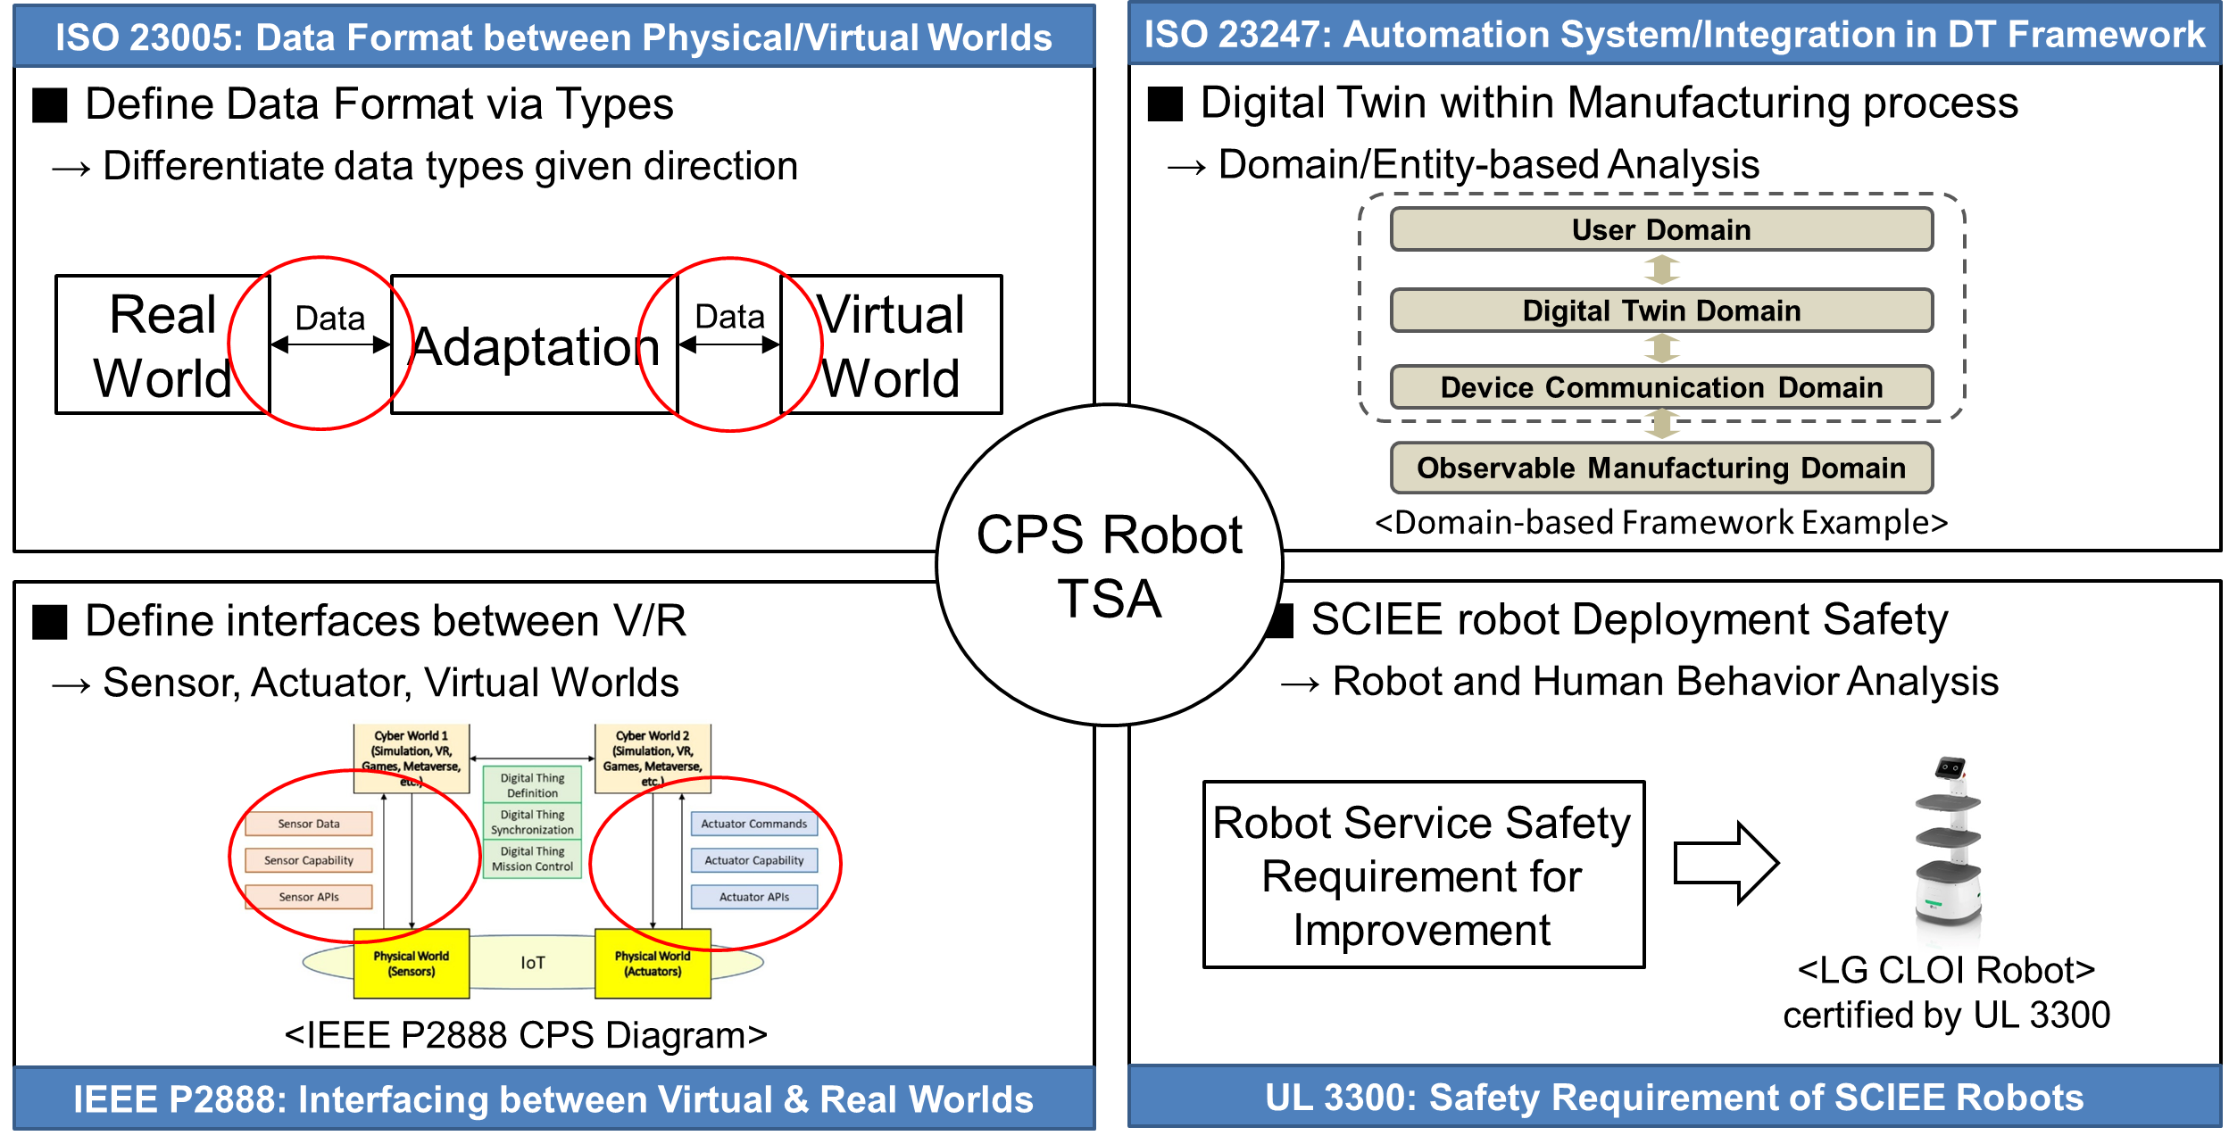Click the IEEE P2888 footer banner
This screenshot has width=2229, height=1144.
[x=553, y=1098]
